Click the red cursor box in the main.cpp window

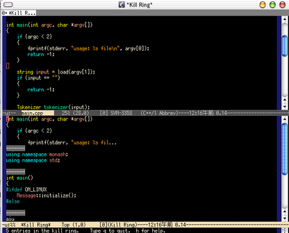pos(8,66)
